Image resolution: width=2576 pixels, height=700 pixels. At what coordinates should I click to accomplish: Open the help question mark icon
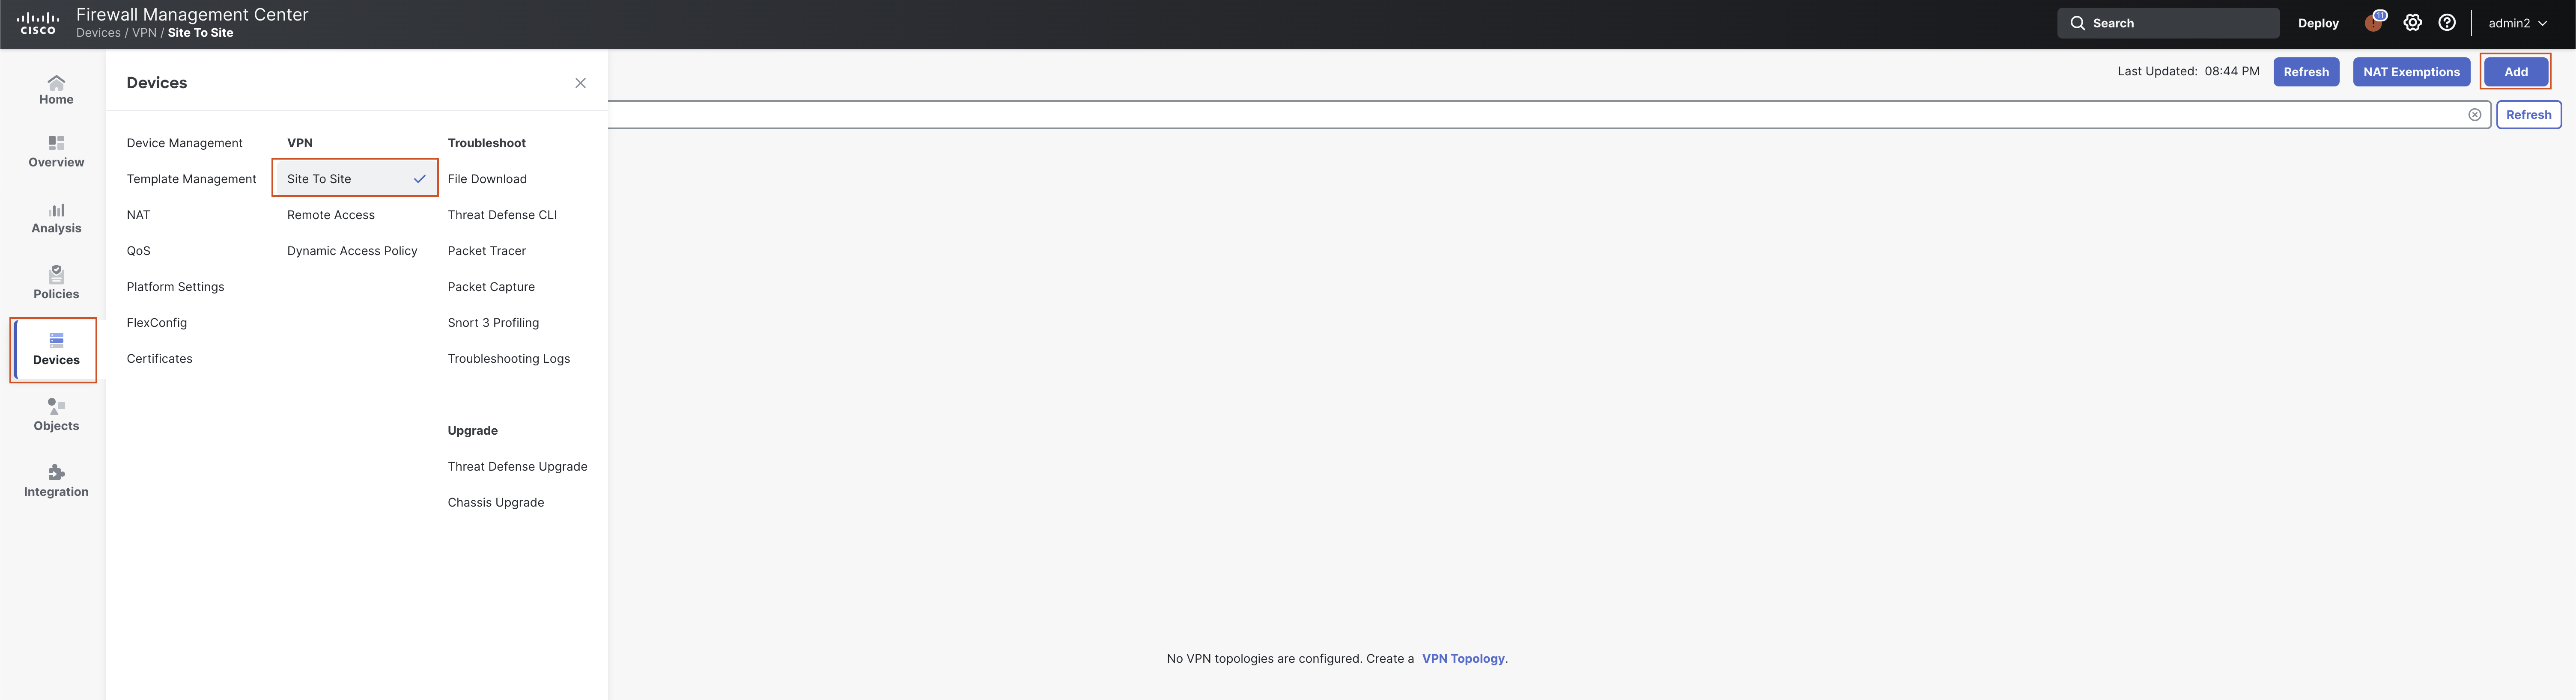click(2447, 23)
